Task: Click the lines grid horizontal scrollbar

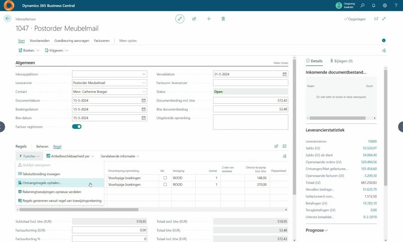Action: tap(79, 210)
